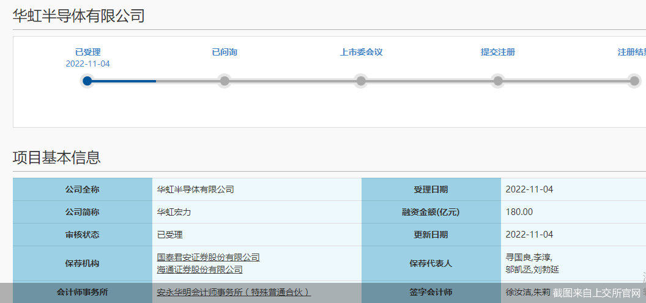Click the blue 已受理 timeline dot

87,81
